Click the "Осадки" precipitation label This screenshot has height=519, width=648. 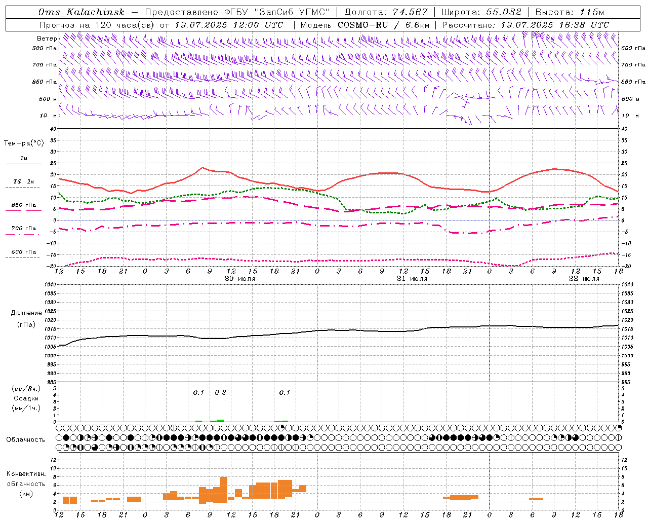click(26, 398)
